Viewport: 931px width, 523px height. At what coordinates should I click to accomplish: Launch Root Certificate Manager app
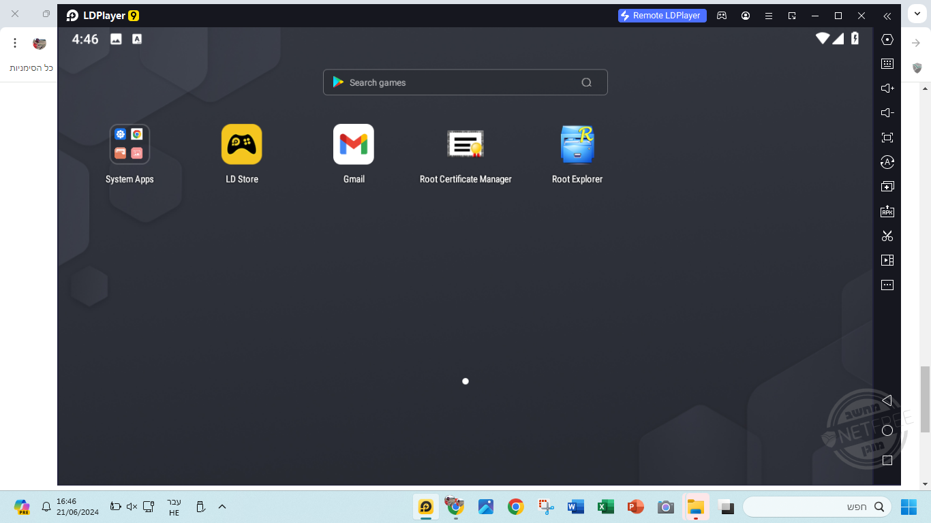(x=465, y=144)
